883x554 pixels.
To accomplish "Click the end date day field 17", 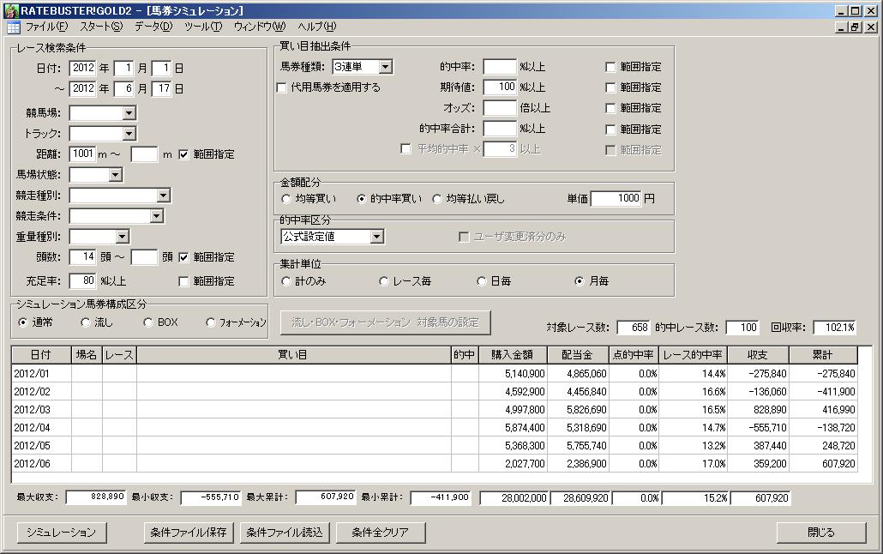I will (x=162, y=88).
